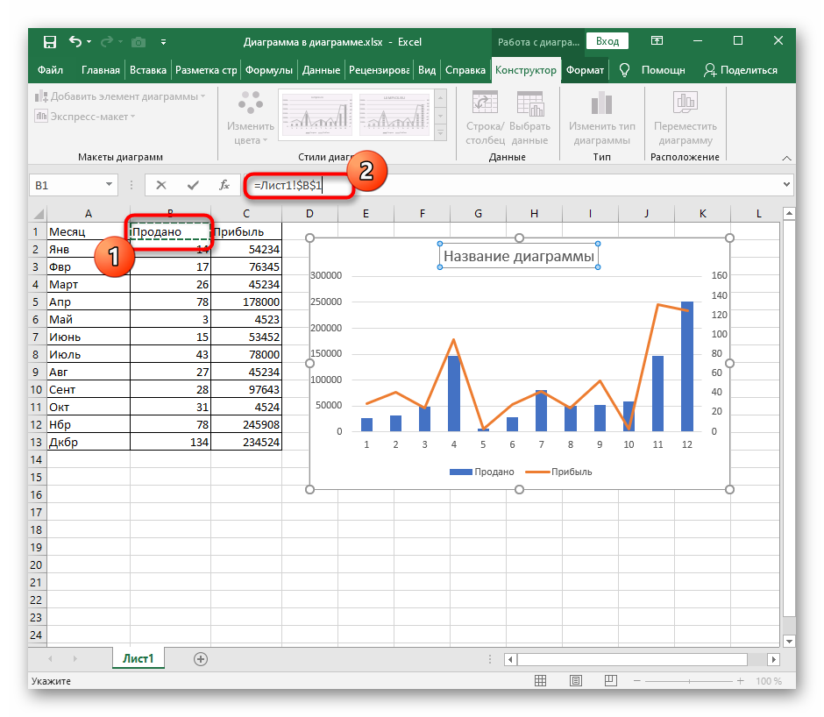Image resolution: width=824 pixels, height=717 pixels.
Task: Open the Insert Function fx dialog
Action: pos(224,185)
